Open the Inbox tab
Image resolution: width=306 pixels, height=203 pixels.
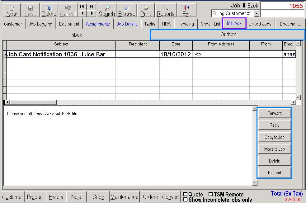(x=76, y=35)
